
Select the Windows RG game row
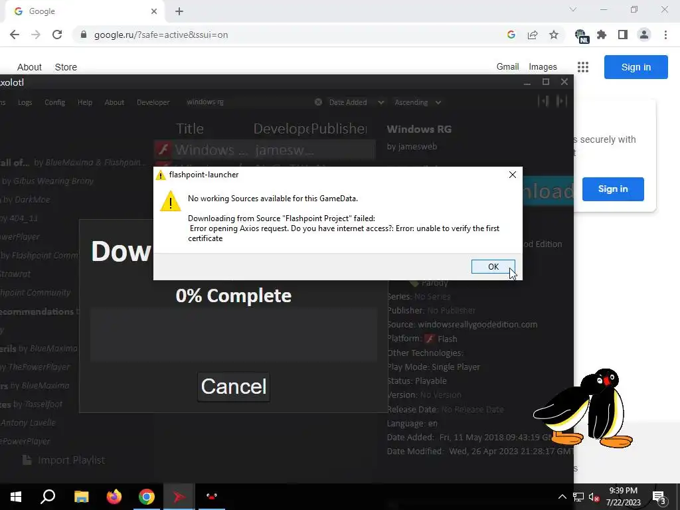click(264, 149)
